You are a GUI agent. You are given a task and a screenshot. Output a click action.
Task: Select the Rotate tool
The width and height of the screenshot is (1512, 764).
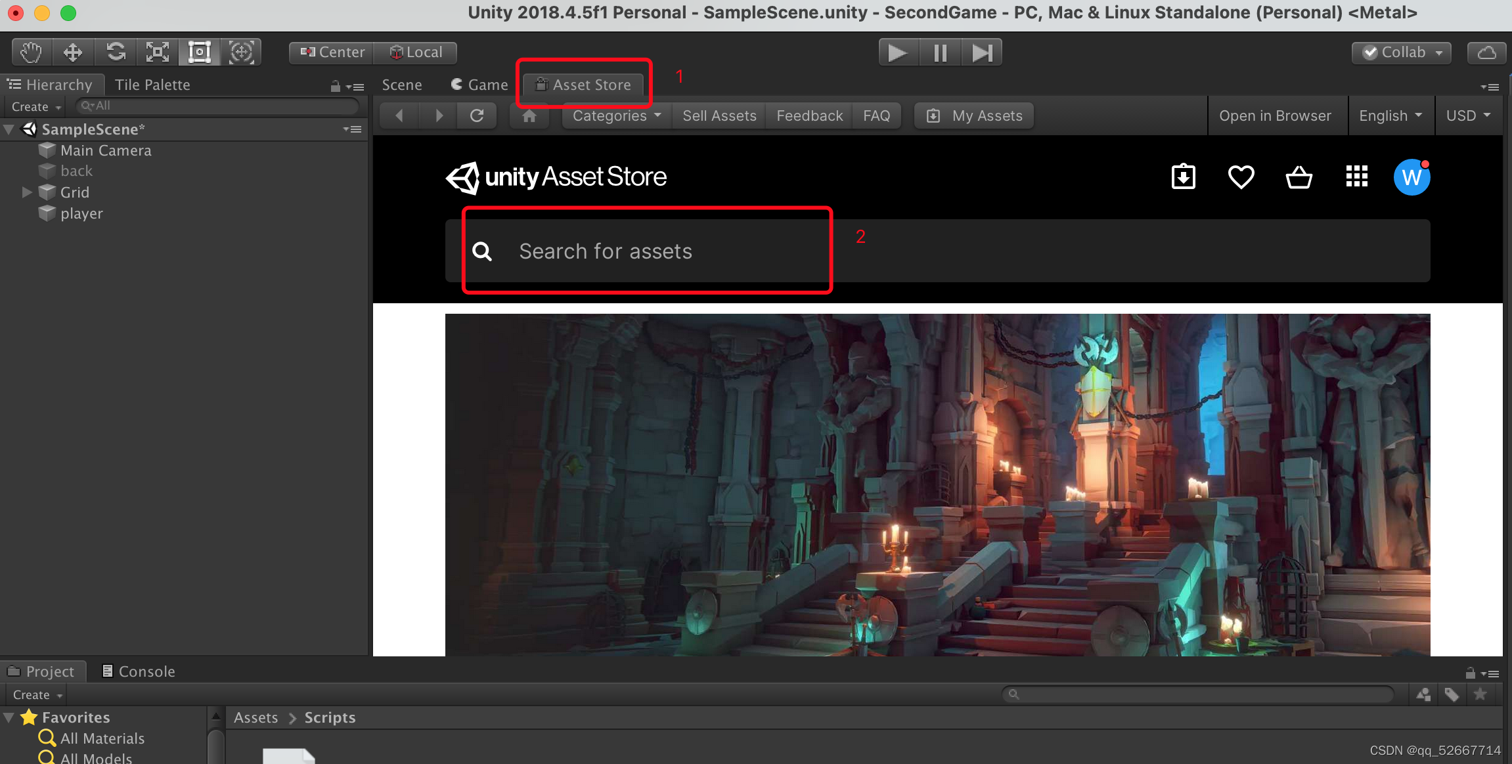click(116, 52)
